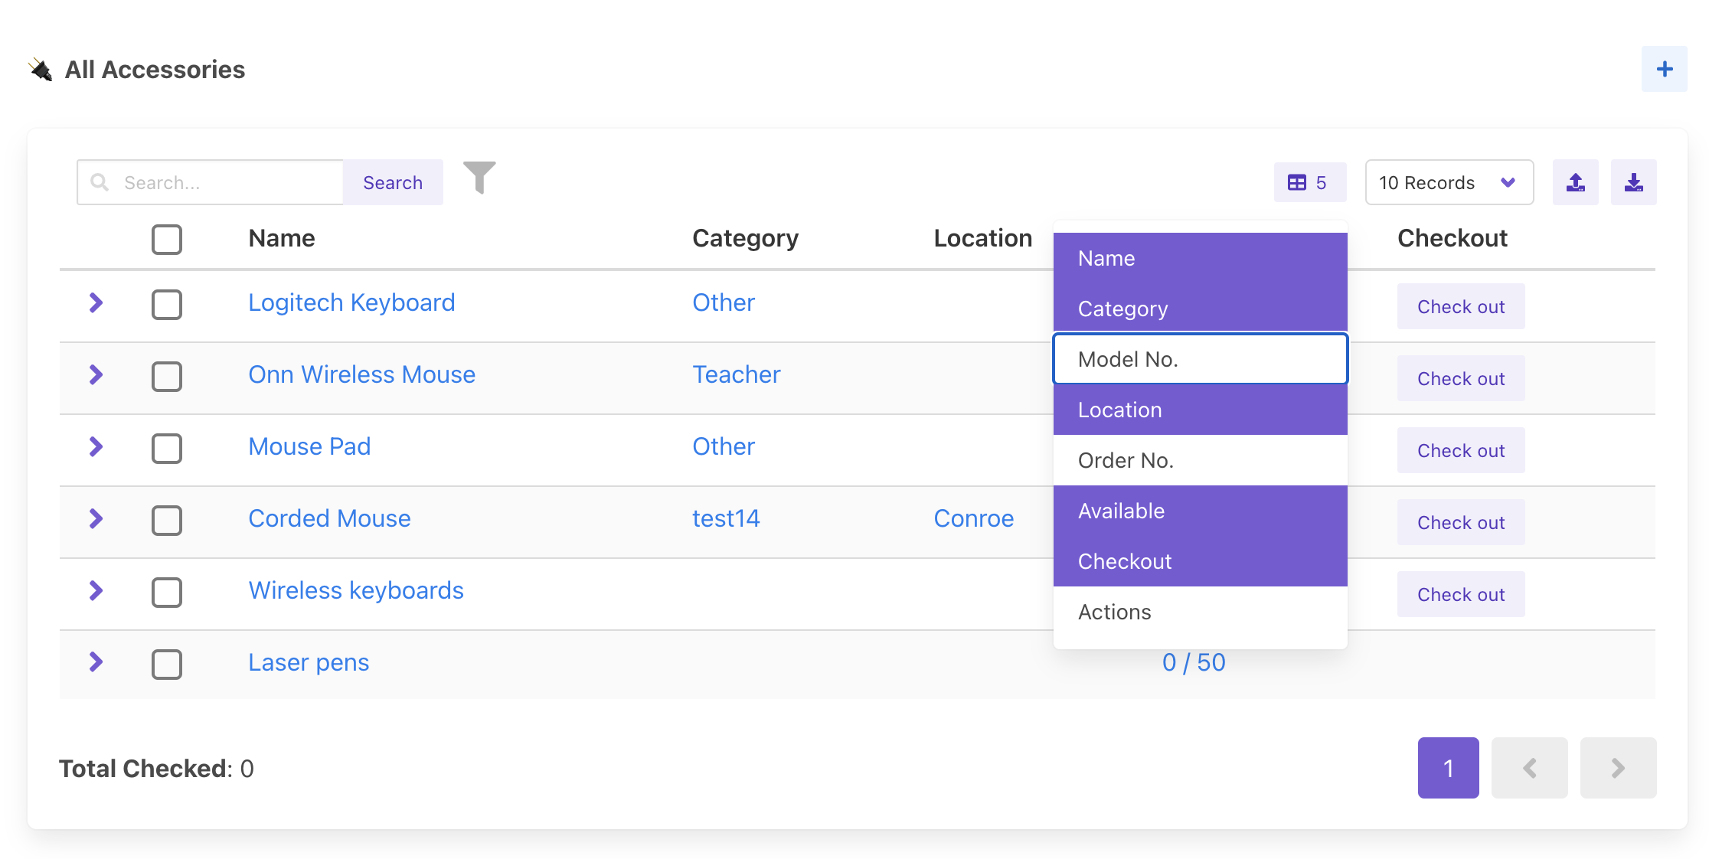Screen dimensions: 1709x859
Task: Check the Logitech Keyboard row checkbox
Action: coord(166,304)
